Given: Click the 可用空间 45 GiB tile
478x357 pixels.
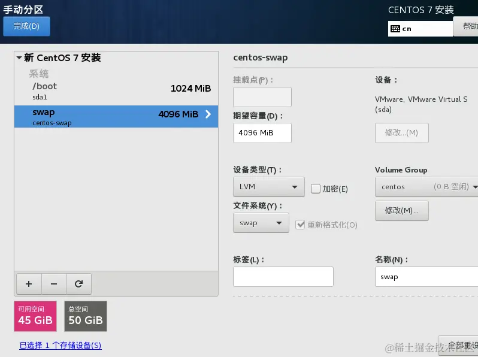Looking at the screenshot, I should point(35,316).
